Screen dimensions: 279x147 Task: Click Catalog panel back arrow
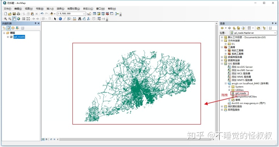pyautogui.click(x=222, y=28)
